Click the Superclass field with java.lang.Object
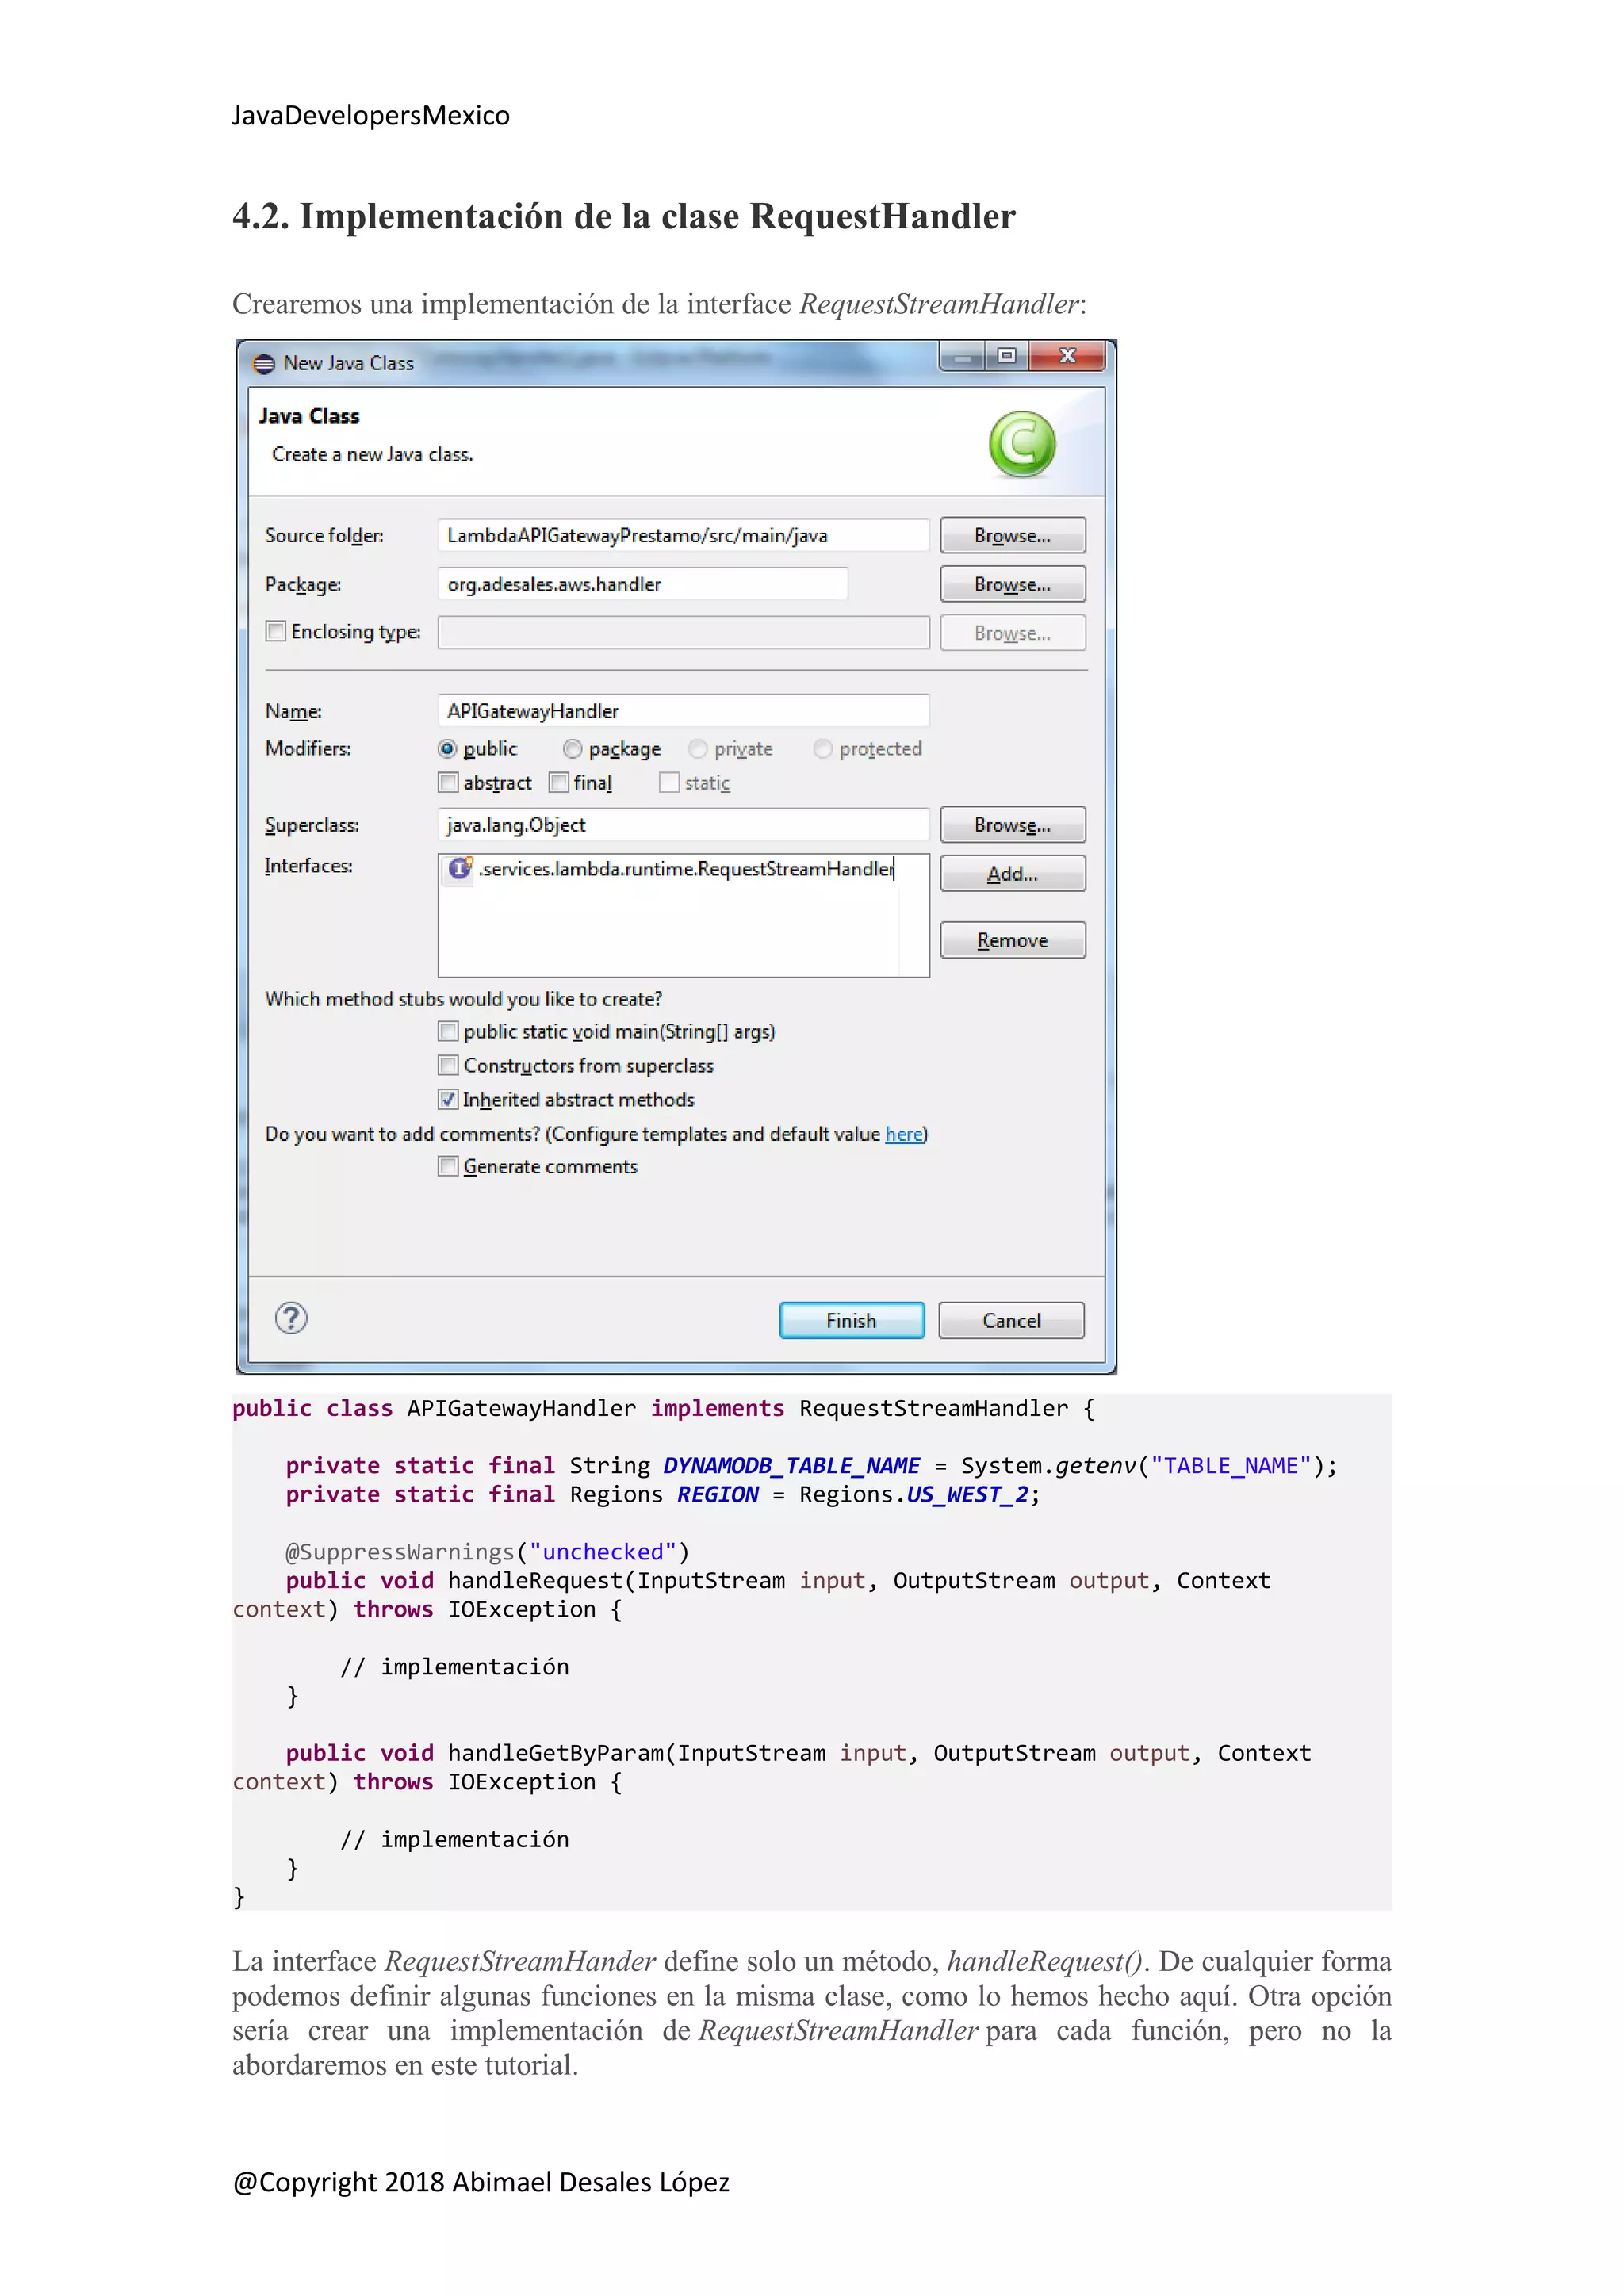 (683, 825)
